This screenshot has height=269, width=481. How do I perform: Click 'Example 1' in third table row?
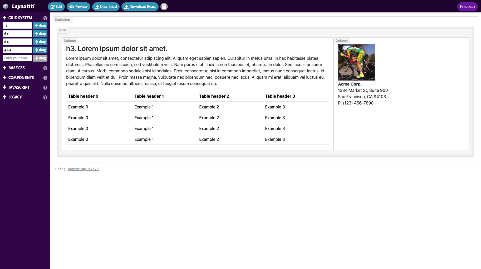(x=144, y=129)
